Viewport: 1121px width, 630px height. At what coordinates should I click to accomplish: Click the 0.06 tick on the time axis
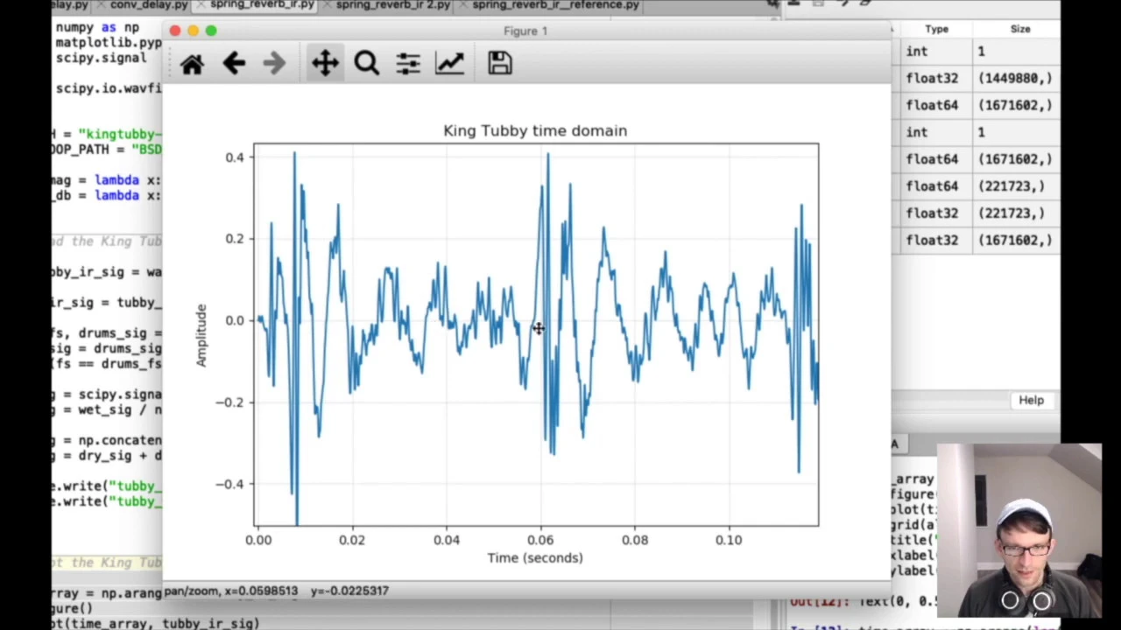point(540,540)
